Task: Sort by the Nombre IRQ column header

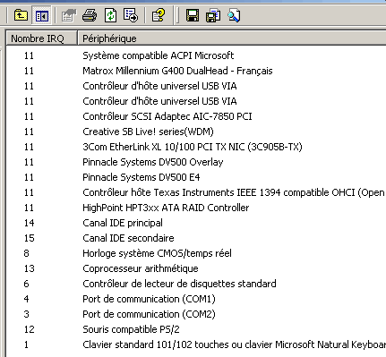Action: tap(41, 38)
